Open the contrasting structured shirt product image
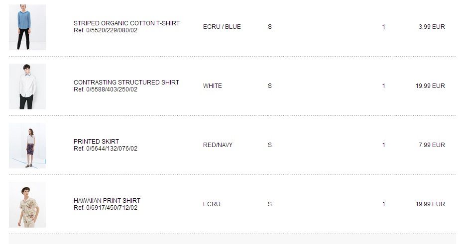The image size is (462, 244). point(27,86)
